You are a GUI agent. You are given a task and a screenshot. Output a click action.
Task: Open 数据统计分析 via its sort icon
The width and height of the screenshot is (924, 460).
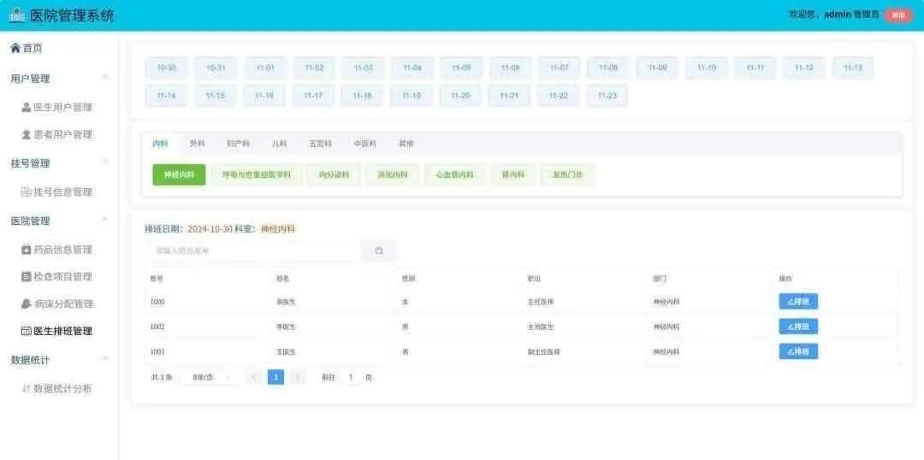pyautogui.click(x=26, y=389)
